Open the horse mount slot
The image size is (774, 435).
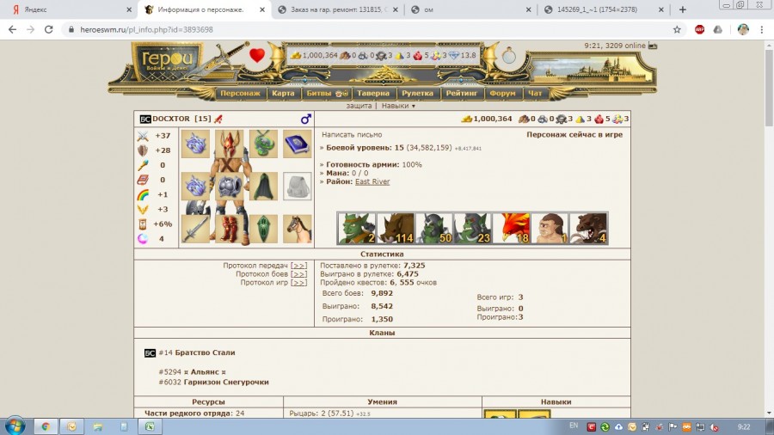(x=298, y=229)
